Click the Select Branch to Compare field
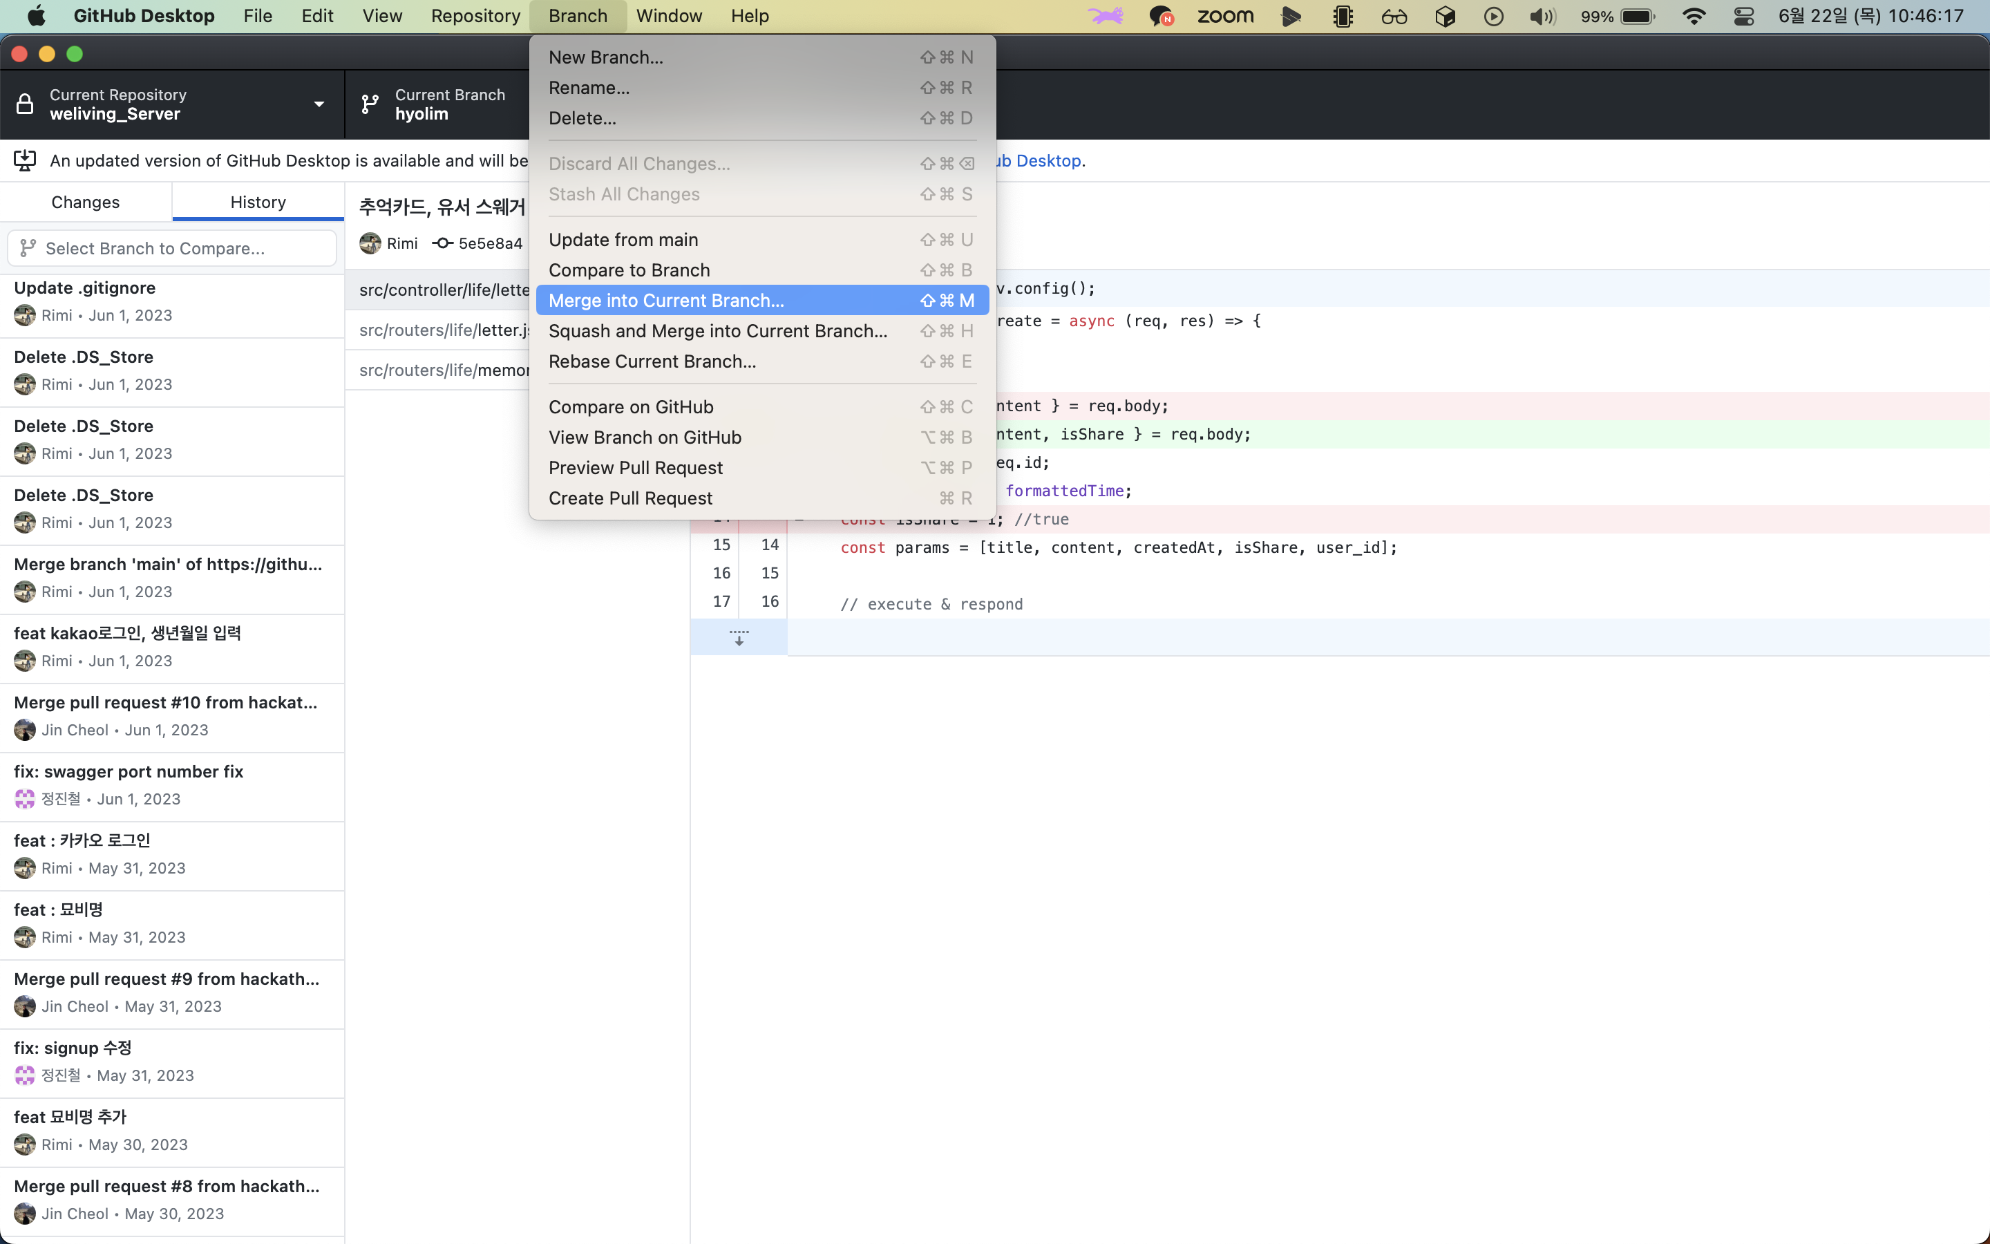 173,249
